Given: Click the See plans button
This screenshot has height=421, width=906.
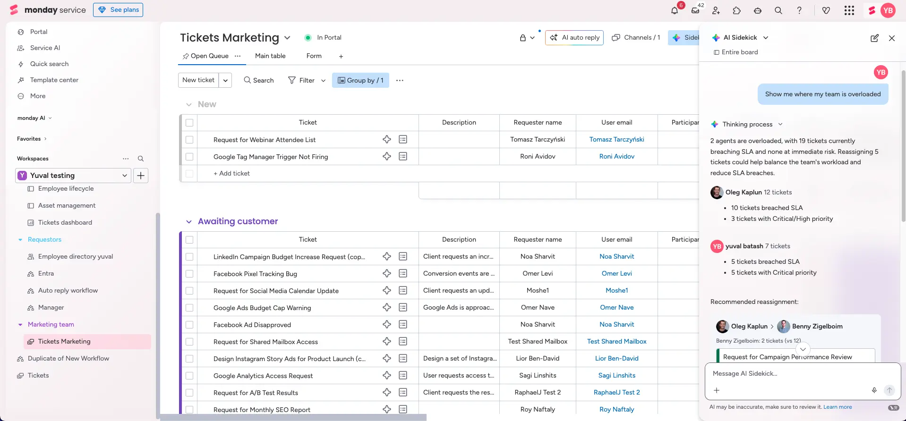Looking at the screenshot, I should tap(118, 10).
